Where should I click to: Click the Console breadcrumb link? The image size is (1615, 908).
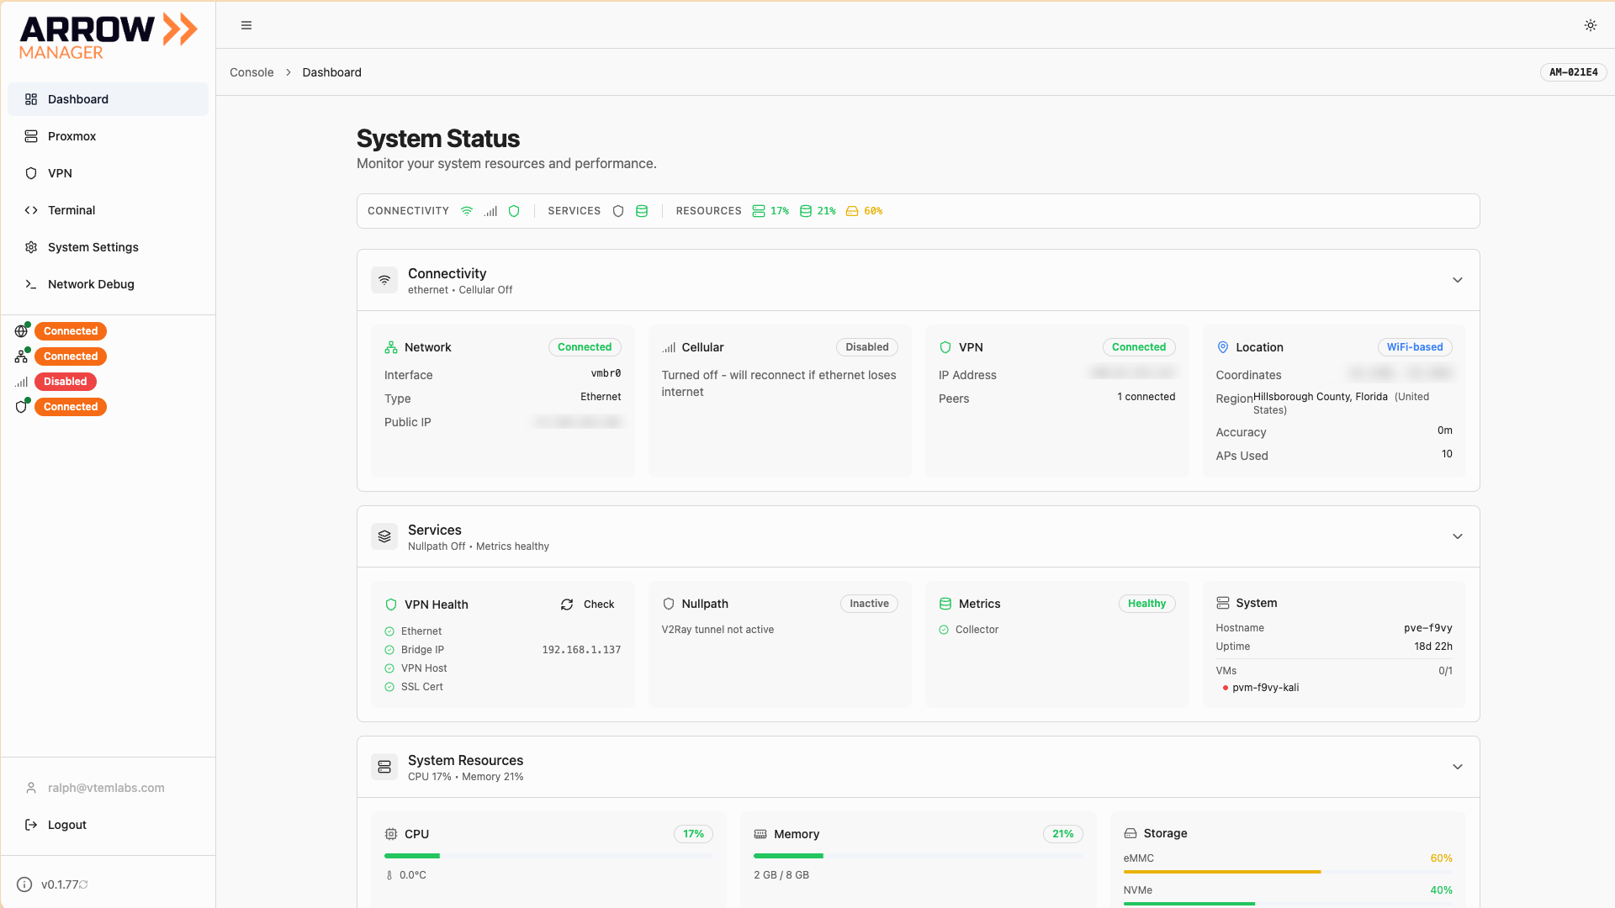click(252, 72)
